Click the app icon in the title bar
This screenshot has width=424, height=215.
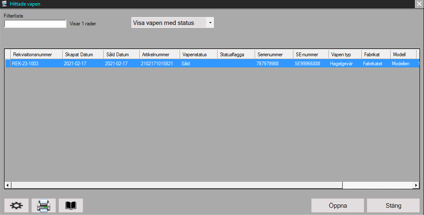coord(4,4)
